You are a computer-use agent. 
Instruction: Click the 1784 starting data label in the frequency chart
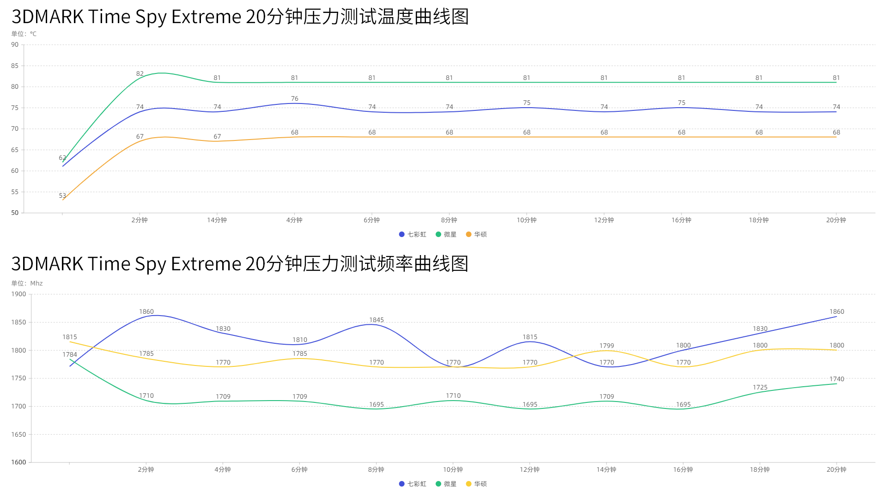coord(70,354)
